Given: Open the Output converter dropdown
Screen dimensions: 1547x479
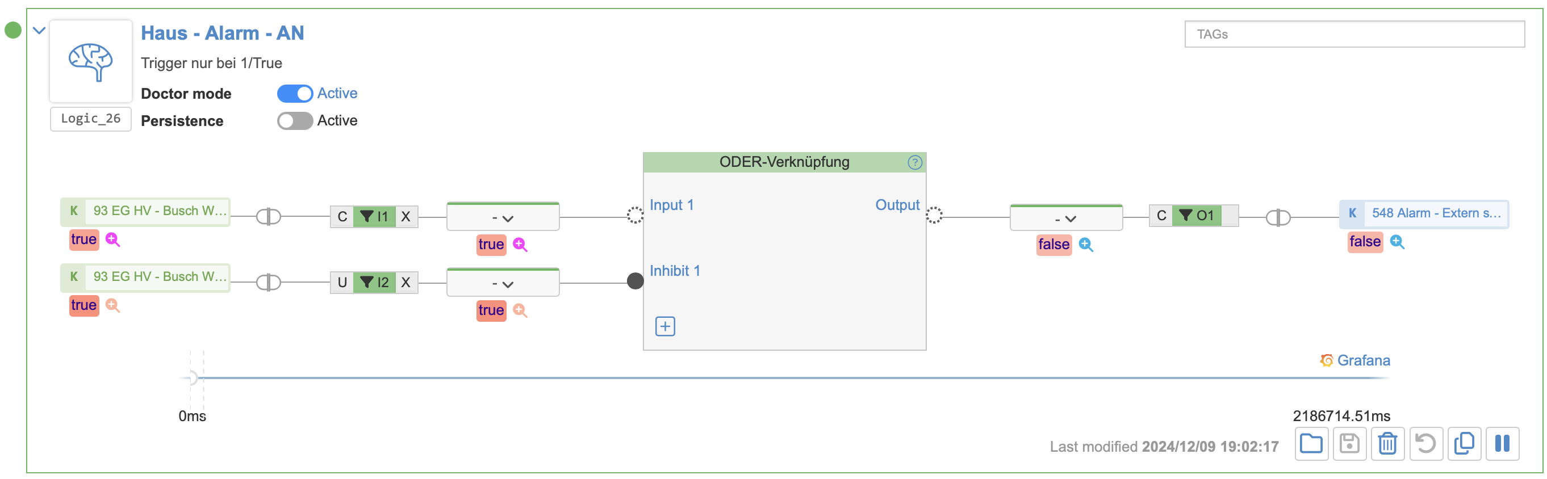Looking at the screenshot, I should point(1065,219).
